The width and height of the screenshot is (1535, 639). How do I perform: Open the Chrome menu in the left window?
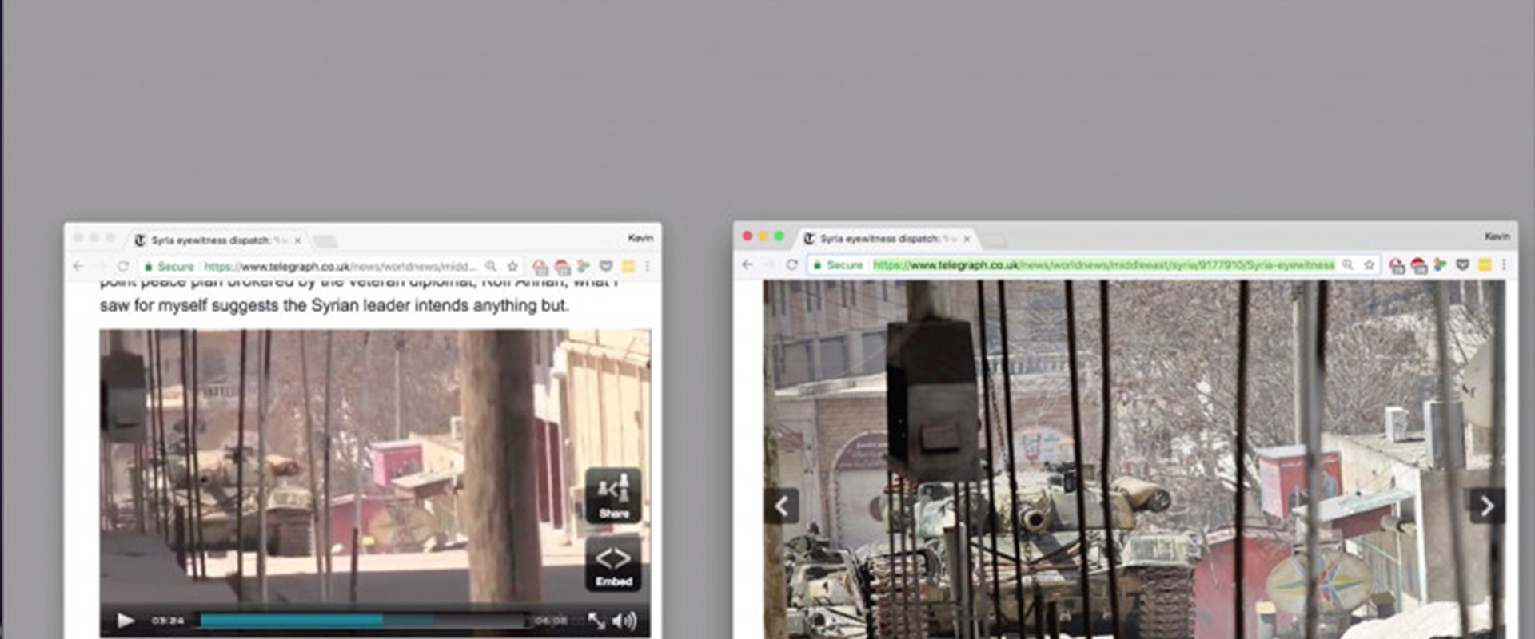(x=648, y=266)
